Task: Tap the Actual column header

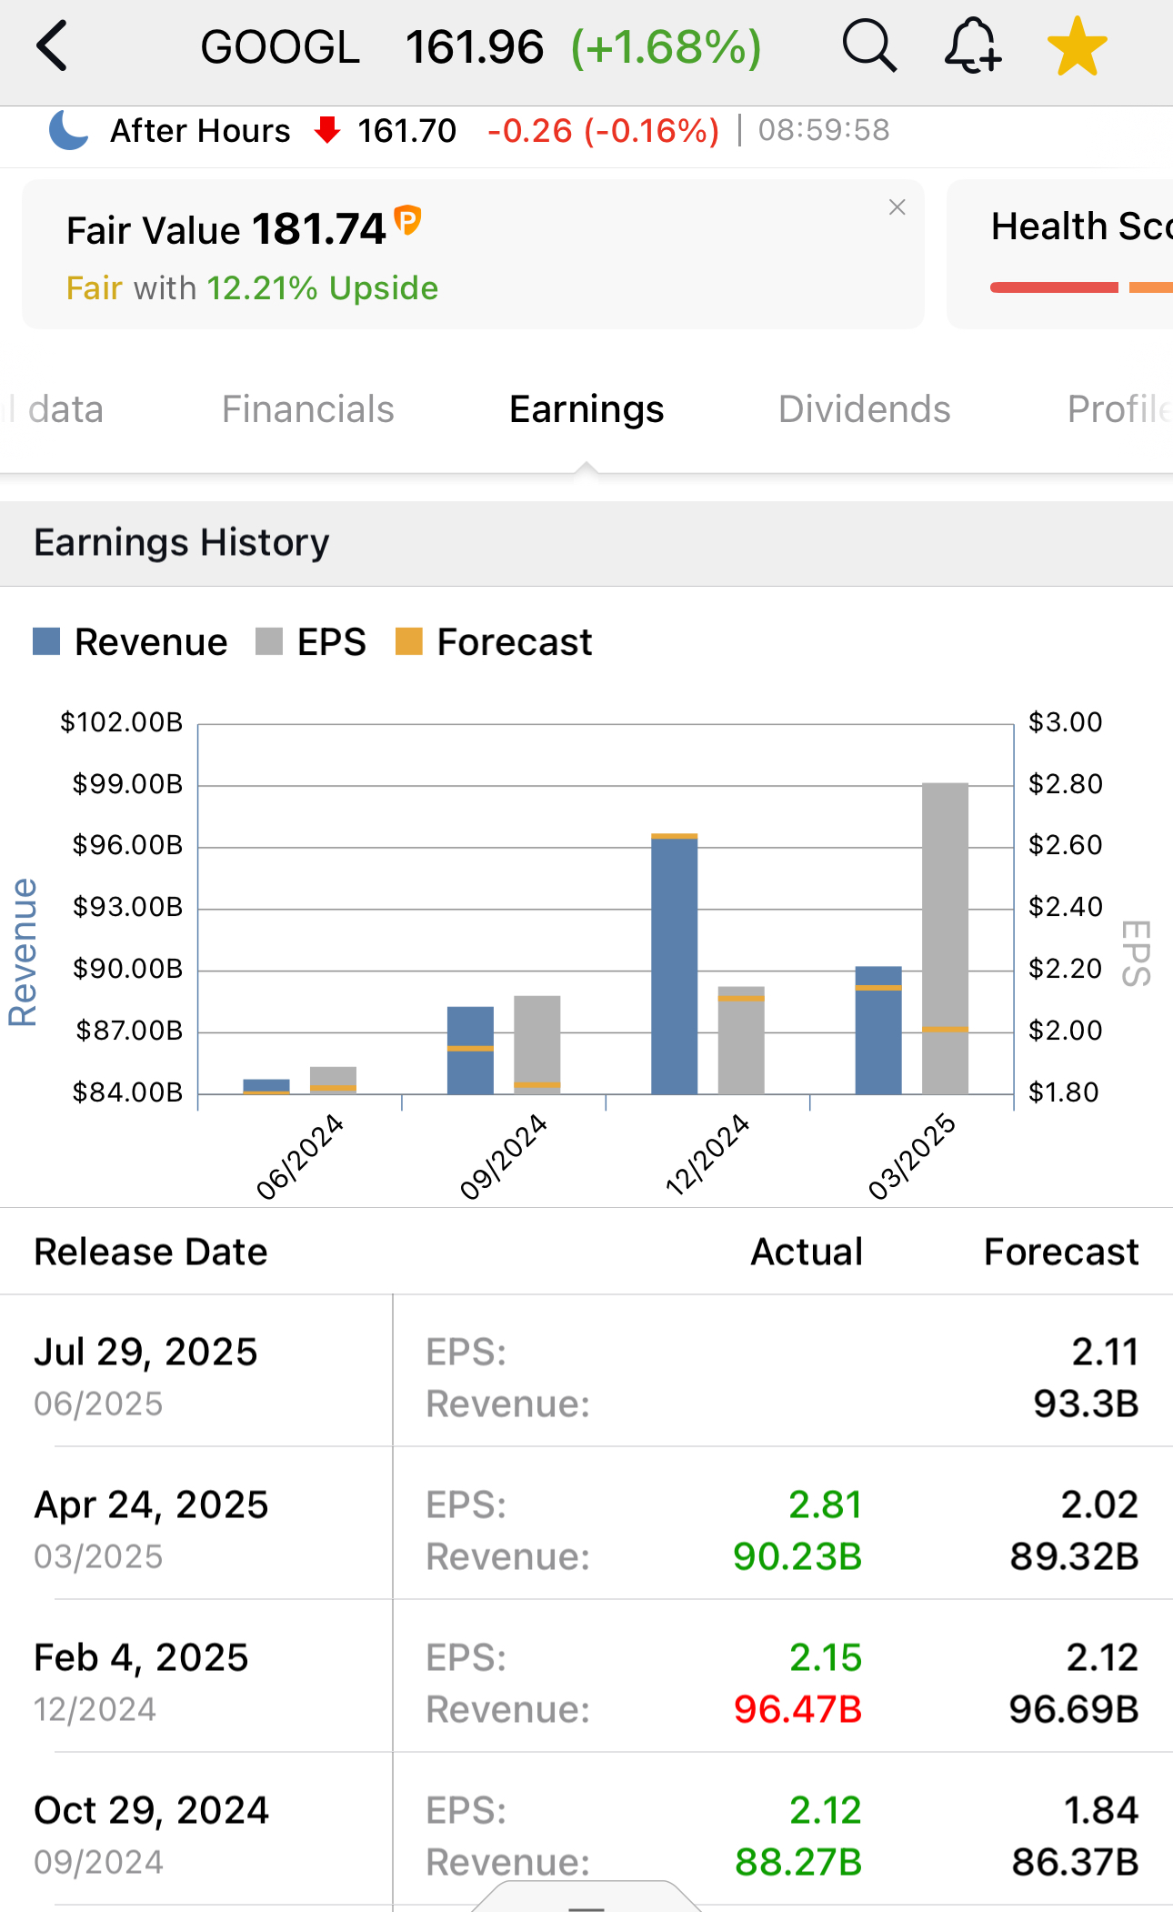Action: point(807,1252)
